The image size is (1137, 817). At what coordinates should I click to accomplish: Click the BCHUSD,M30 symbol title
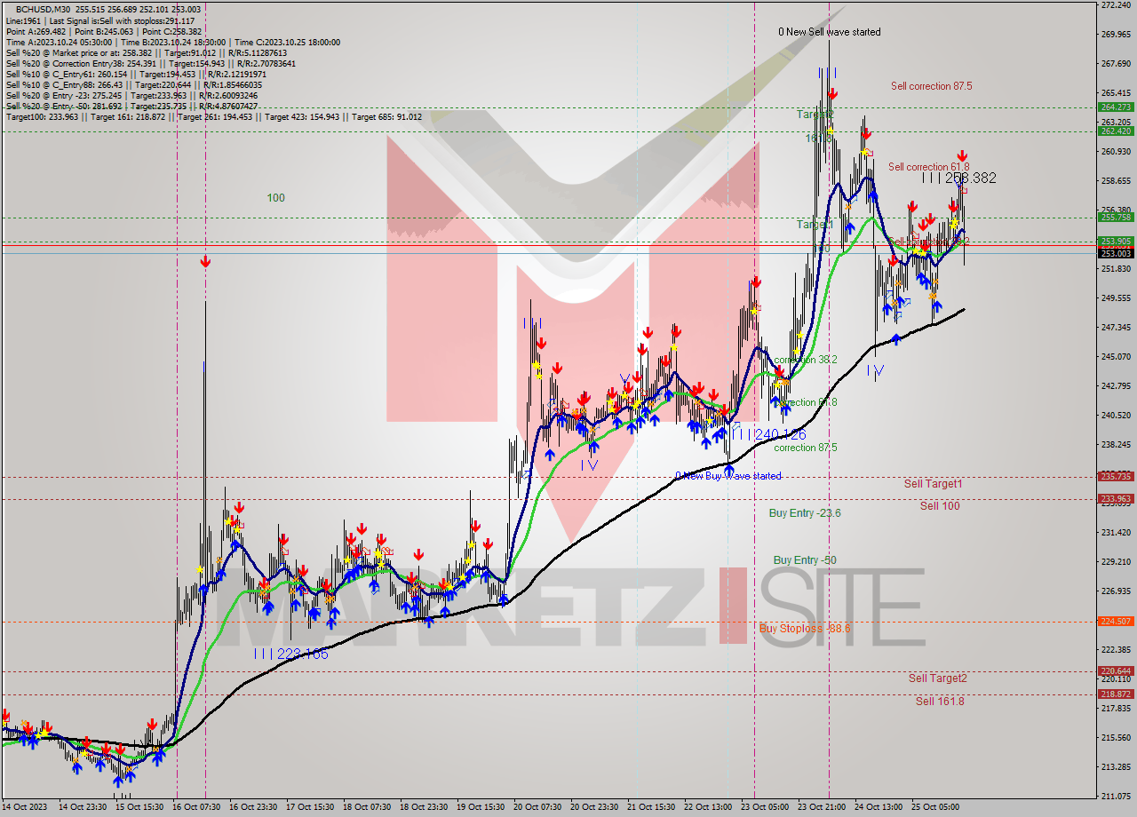(x=44, y=9)
